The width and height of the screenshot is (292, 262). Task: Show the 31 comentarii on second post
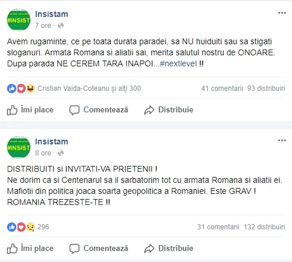click(218, 227)
